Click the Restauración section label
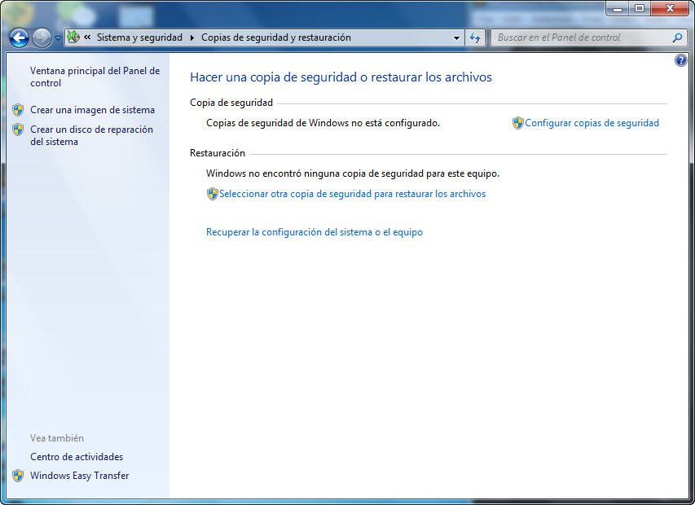This screenshot has width=695, height=505. pyautogui.click(x=218, y=153)
